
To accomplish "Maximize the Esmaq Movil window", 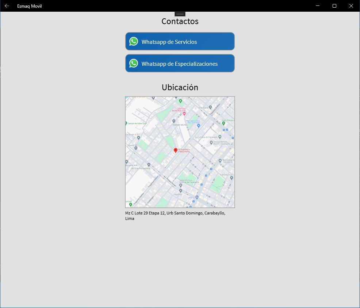I will pos(334,6).
